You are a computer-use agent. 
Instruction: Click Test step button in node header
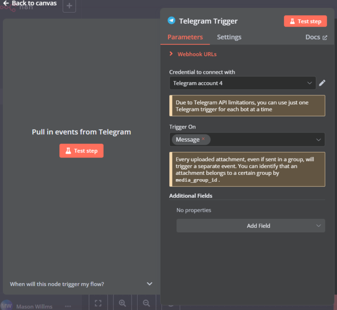click(305, 21)
